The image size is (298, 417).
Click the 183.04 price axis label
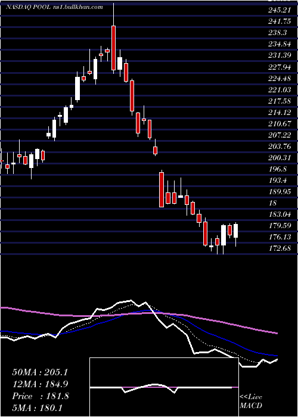point(279,214)
